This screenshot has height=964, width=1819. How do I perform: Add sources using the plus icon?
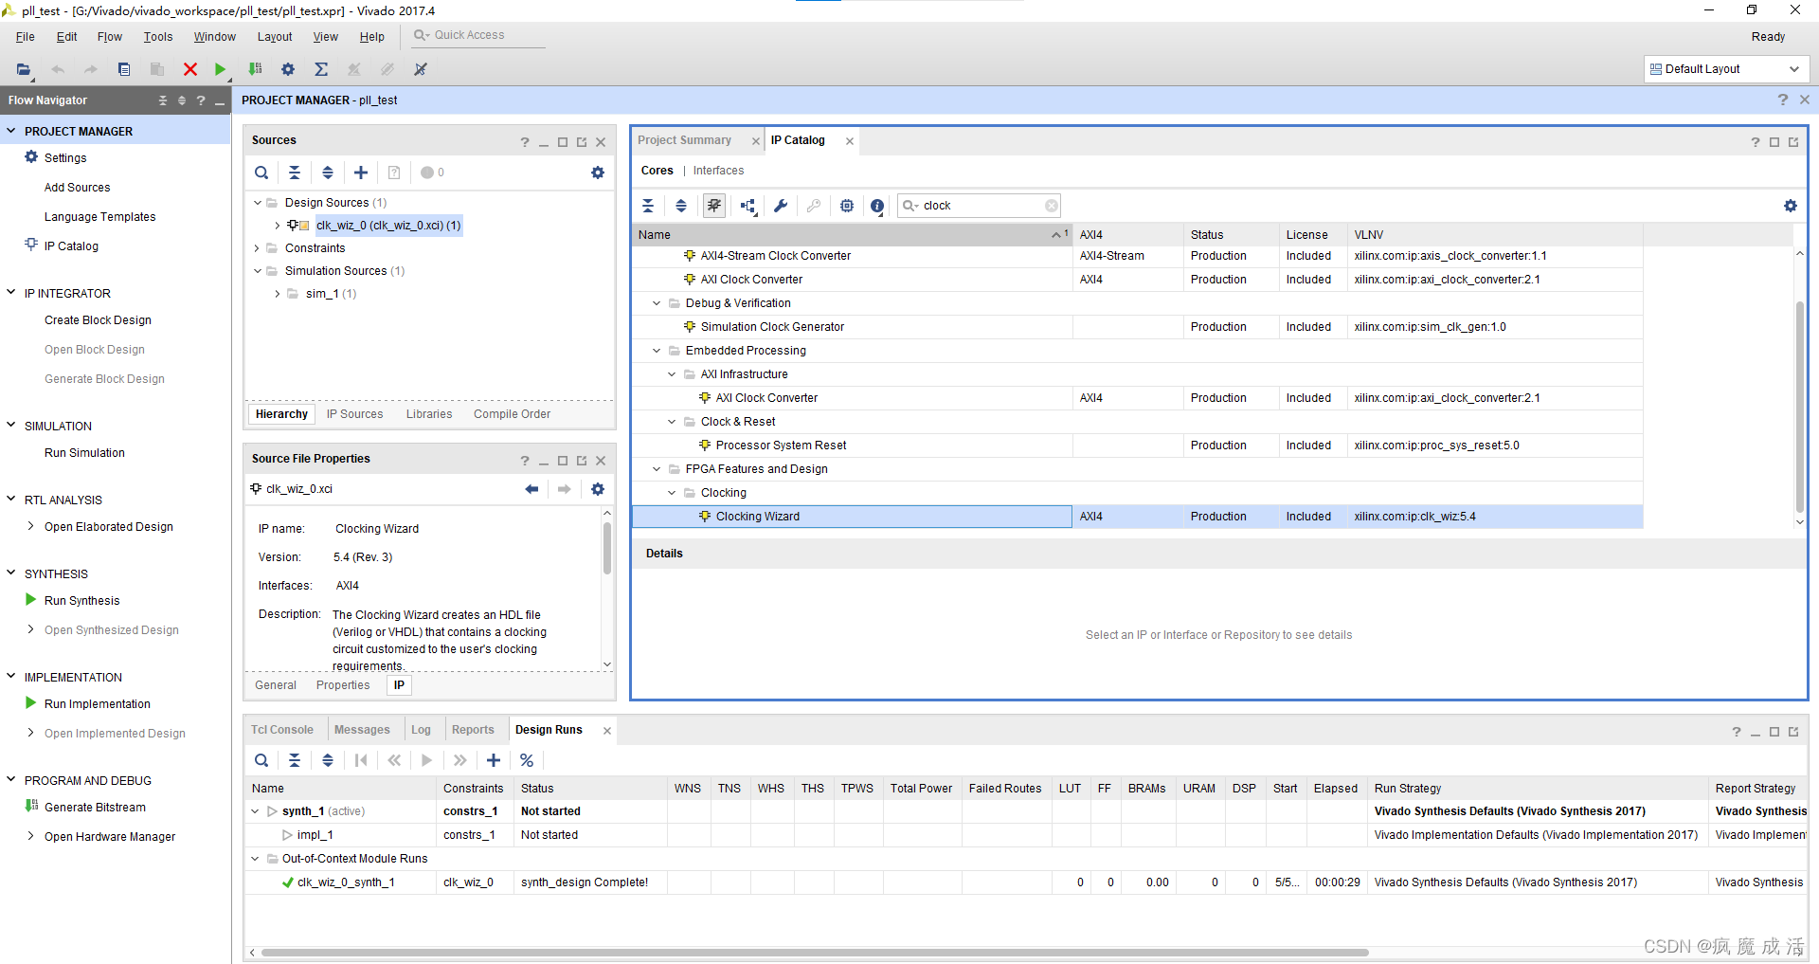pyautogui.click(x=361, y=173)
